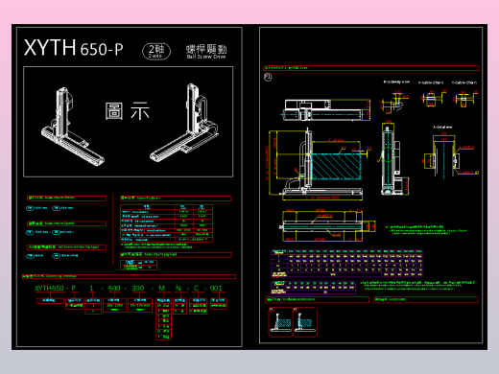Click the green note beside plan view
The image size is (499, 374).
pos(426,230)
